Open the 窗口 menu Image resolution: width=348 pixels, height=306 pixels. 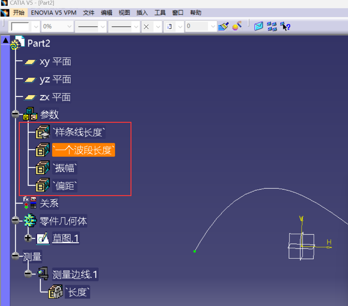[x=178, y=13]
